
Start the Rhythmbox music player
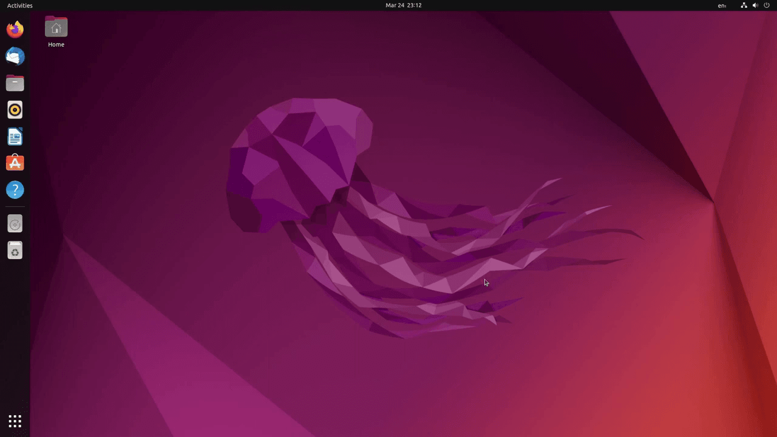15,109
